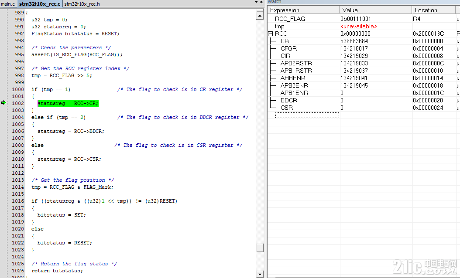Click the highlighted statusreg = RCC->CR line
The height and width of the screenshot is (278, 460).
(x=68, y=103)
